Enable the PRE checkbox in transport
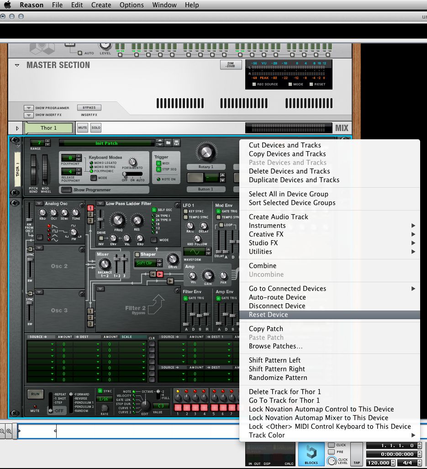The width and height of the screenshot is (427, 469). [x=331, y=452]
